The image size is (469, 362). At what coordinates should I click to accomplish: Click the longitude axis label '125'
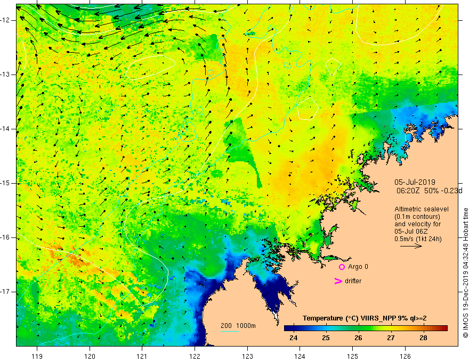point(353,356)
